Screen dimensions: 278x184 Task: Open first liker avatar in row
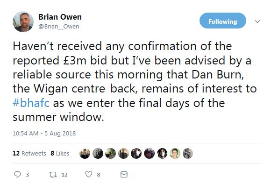(85, 153)
